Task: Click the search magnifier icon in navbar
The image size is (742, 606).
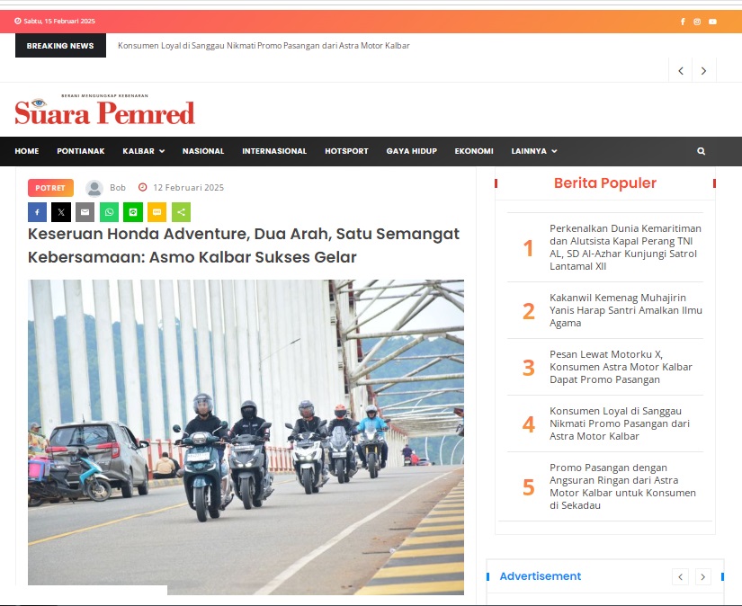Action: pyautogui.click(x=702, y=151)
